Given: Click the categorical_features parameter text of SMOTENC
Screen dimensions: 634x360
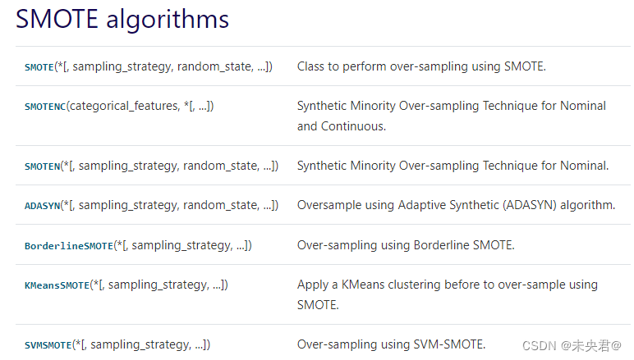Looking at the screenshot, I should [123, 106].
